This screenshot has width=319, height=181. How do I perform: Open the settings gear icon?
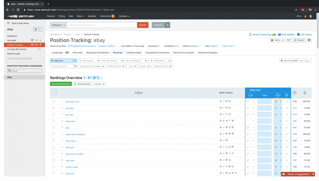(x=309, y=40)
